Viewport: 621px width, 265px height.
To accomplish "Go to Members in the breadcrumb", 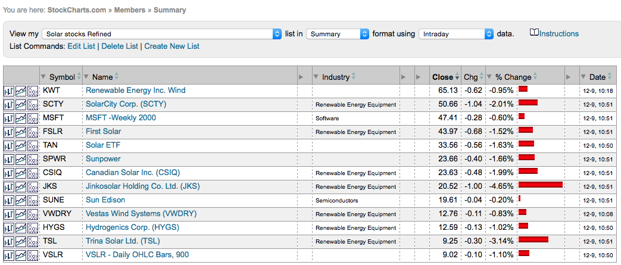I will coord(130,10).
